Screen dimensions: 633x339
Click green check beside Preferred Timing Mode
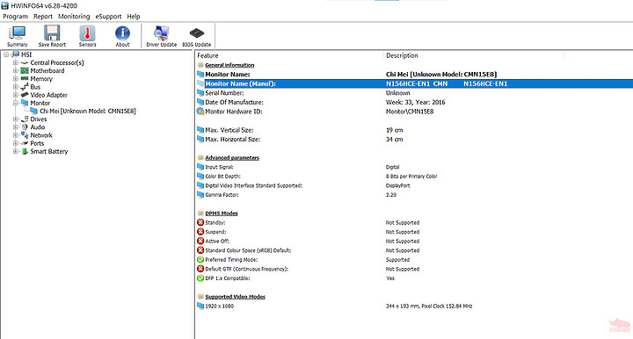click(x=200, y=260)
